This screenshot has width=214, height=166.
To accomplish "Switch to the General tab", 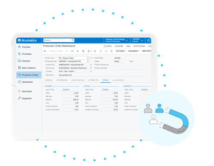I will tap(49, 80).
